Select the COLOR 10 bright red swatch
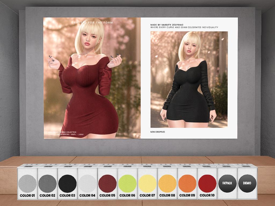Screen dimensions: 275x206 [207, 183]
